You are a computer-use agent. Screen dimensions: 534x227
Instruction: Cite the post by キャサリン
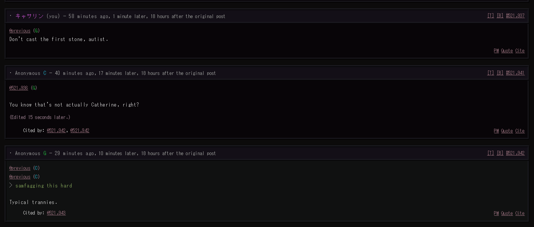(x=520, y=51)
